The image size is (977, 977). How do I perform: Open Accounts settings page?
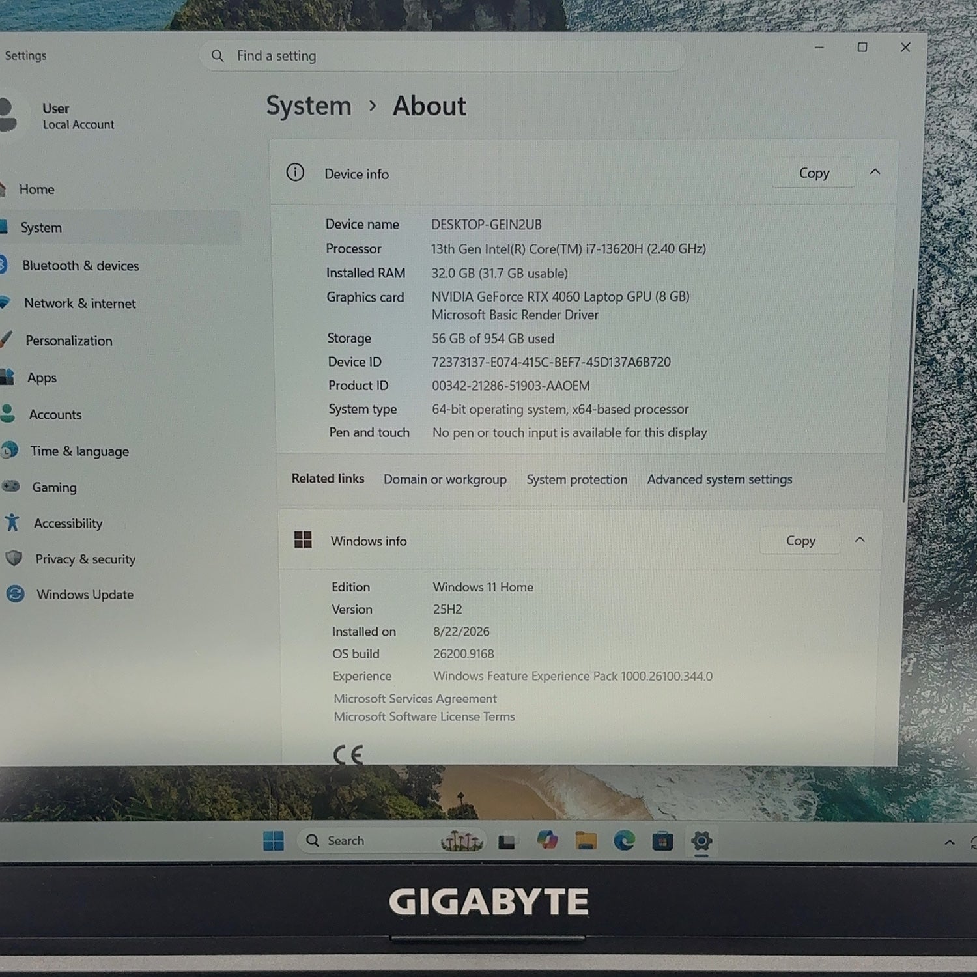[x=55, y=415]
